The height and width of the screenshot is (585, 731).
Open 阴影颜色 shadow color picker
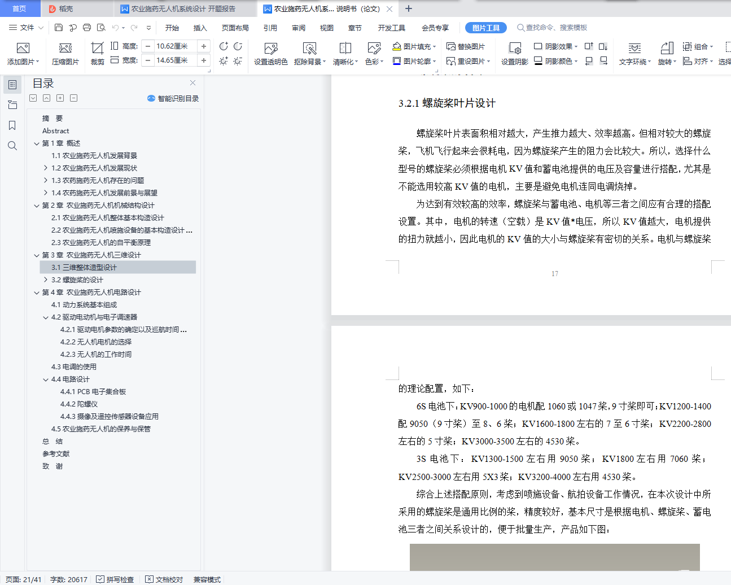[x=556, y=60]
